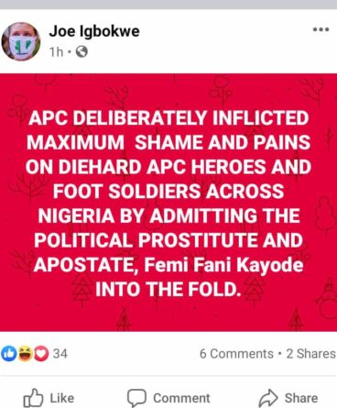Open the 34 reactions count list

pyautogui.click(x=60, y=354)
